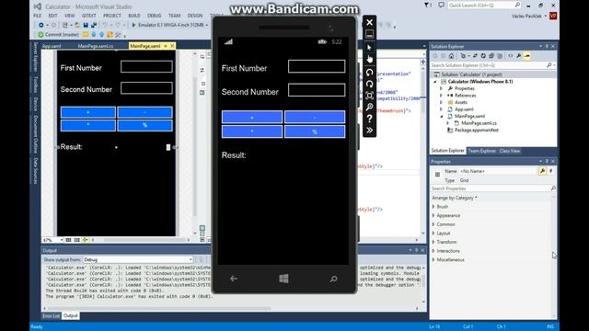Open the DEBUG menu
This screenshot has width=589, height=331.
pos(154,16)
